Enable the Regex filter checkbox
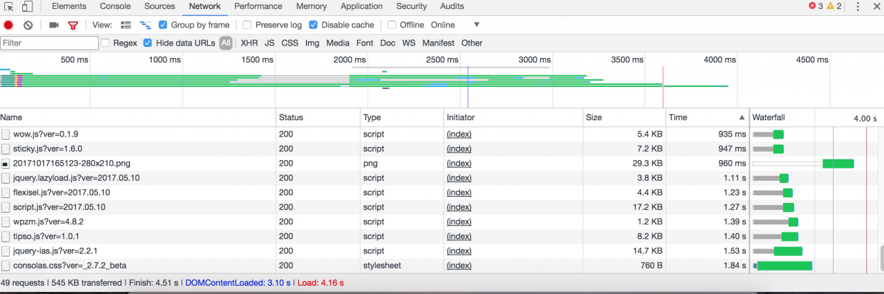 coord(106,43)
